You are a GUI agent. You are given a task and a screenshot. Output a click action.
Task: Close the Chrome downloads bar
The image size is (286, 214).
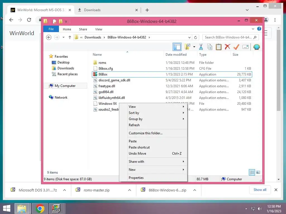pos(276,190)
